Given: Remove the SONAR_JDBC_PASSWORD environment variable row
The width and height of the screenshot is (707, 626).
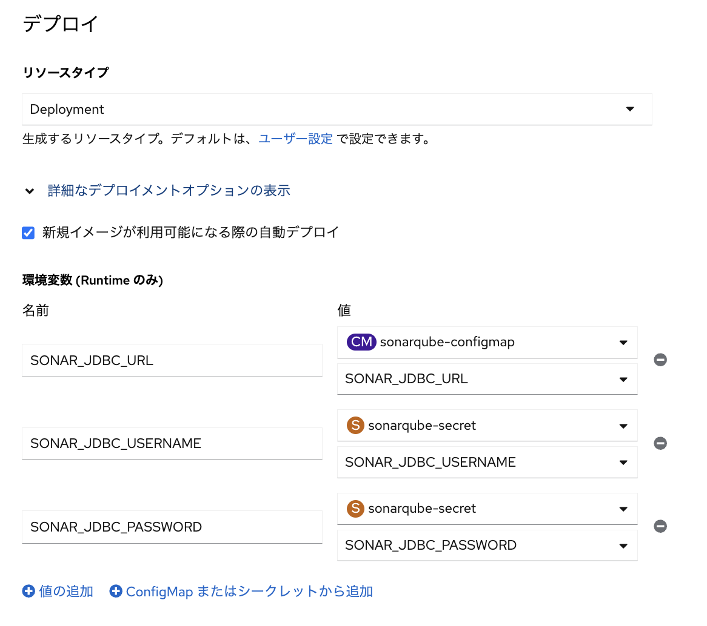Looking at the screenshot, I should point(660,526).
